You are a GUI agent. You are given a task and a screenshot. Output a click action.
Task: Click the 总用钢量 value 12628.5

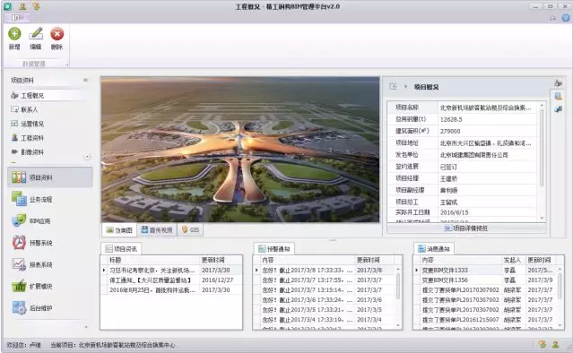pyautogui.click(x=487, y=119)
